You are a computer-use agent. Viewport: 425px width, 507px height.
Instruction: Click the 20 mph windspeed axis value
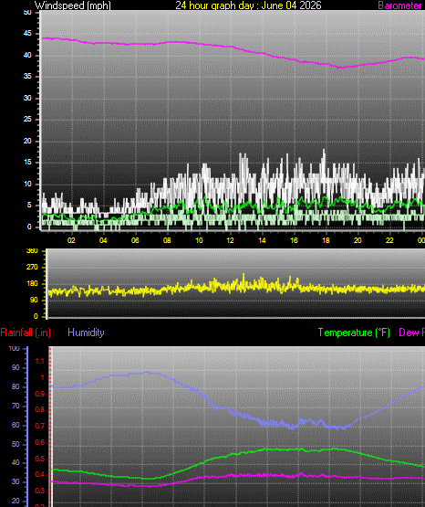click(27, 141)
